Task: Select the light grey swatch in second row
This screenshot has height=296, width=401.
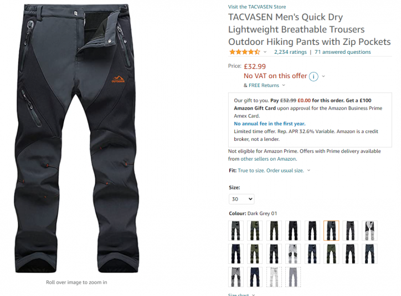Action: click(293, 254)
